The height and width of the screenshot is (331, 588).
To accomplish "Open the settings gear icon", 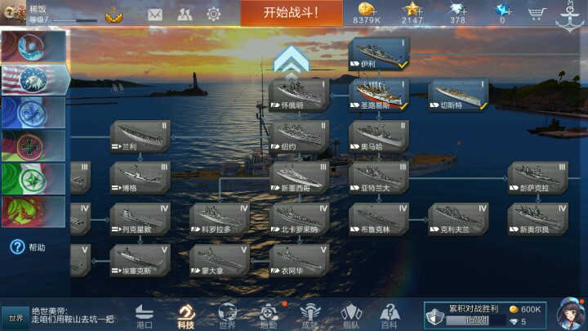I will pos(214,14).
